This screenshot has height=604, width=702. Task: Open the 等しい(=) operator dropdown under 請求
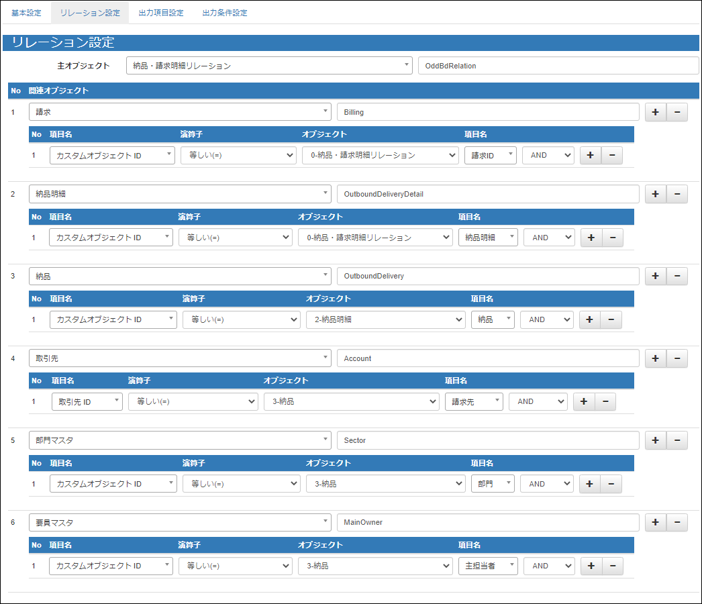(x=238, y=155)
